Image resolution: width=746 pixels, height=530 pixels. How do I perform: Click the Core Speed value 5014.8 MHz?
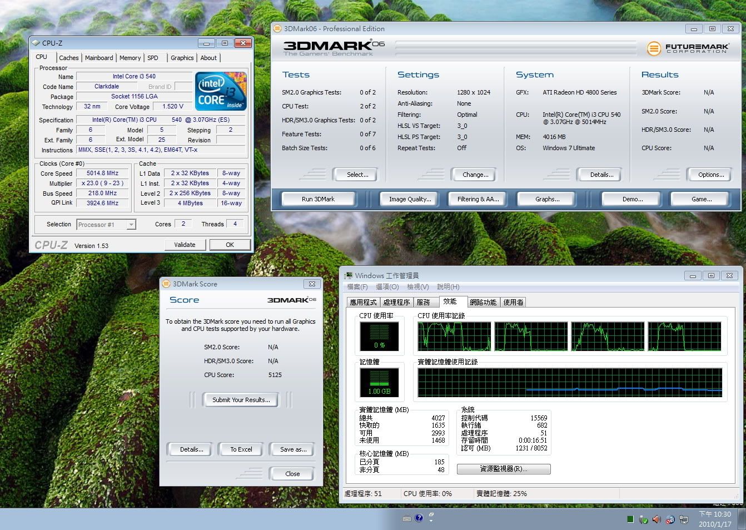pos(103,173)
